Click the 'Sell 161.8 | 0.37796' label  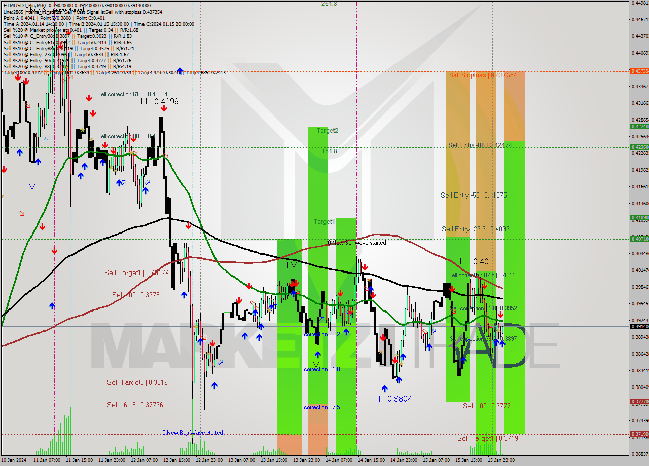click(135, 405)
